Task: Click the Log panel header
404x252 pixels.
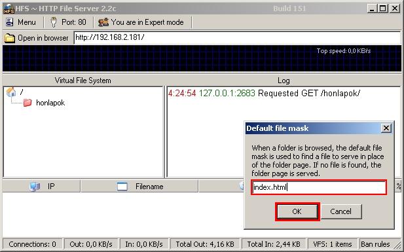Action: pos(284,81)
